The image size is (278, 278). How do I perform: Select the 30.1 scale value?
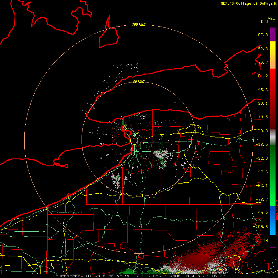[263, 103]
